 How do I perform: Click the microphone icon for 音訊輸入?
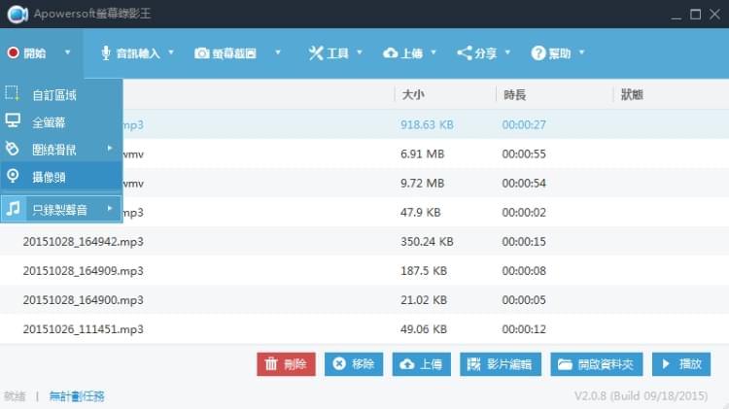106,52
